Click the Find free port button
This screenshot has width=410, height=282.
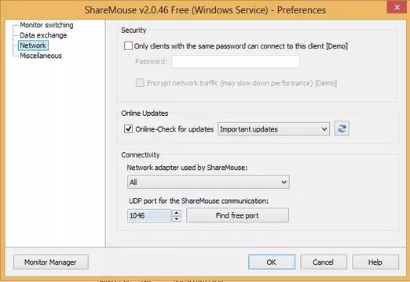tap(237, 215)
